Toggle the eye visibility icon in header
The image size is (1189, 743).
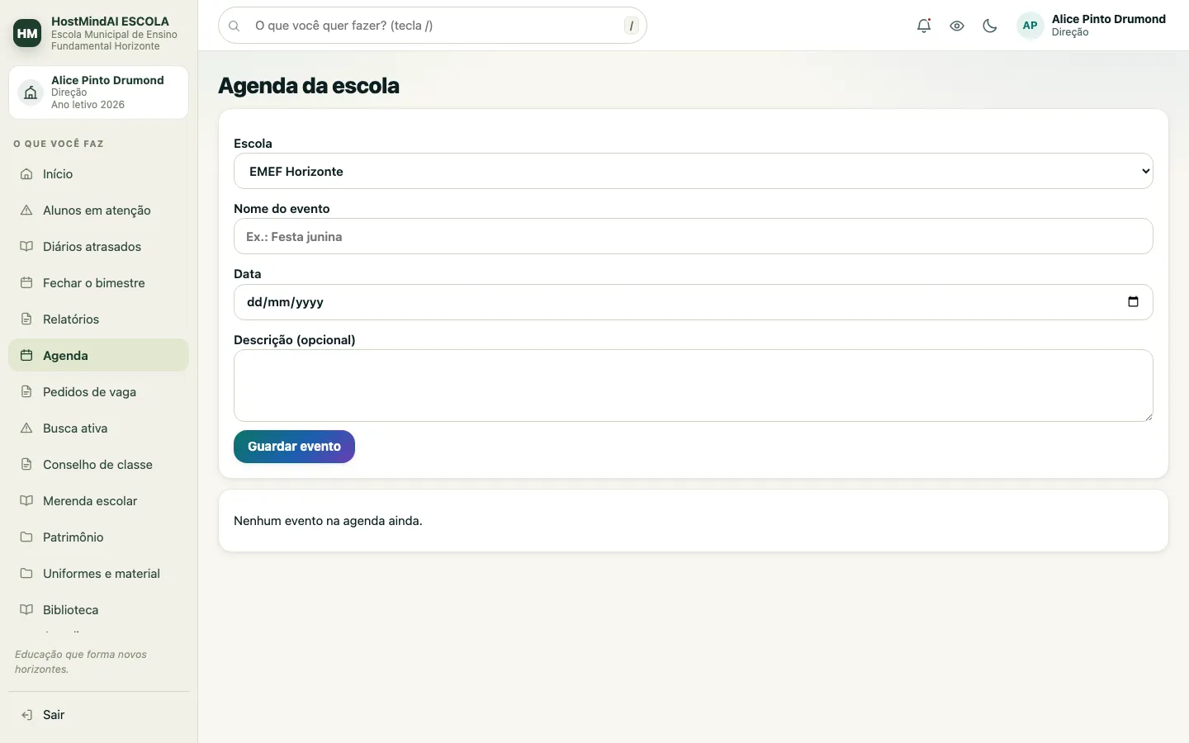coord(957,26)
